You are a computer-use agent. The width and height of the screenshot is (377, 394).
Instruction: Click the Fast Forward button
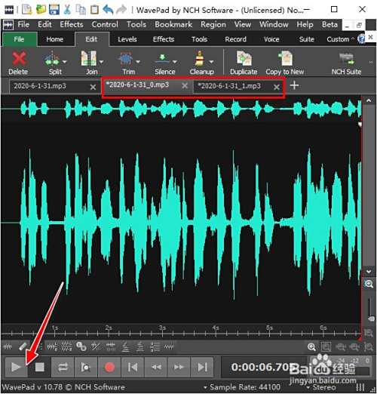(x=179, y=367)
